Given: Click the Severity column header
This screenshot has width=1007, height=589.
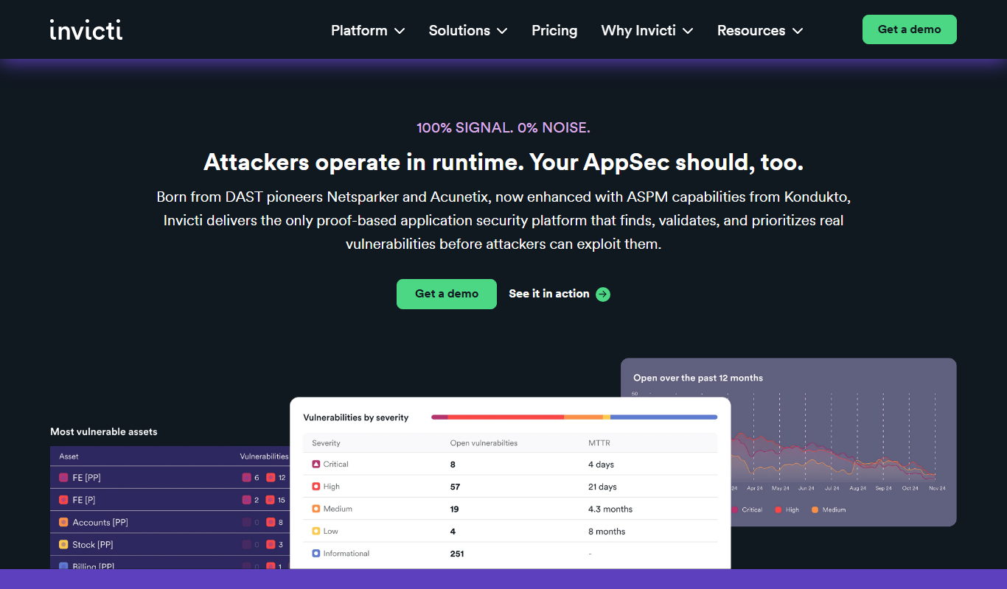Looking at the screenshot, I should pyautogui.click(x=326, y=443).
